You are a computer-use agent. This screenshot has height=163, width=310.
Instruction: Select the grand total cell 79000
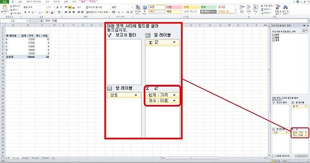[x=28, y=57]
